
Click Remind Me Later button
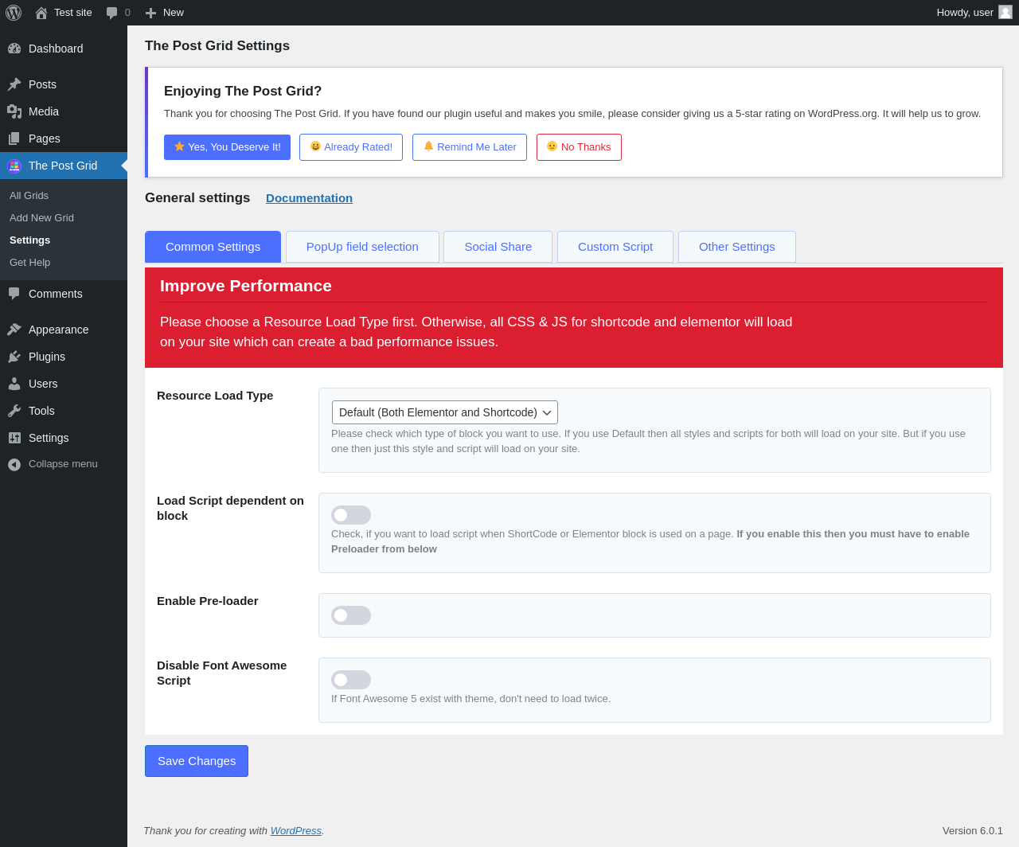coord(470,147)
